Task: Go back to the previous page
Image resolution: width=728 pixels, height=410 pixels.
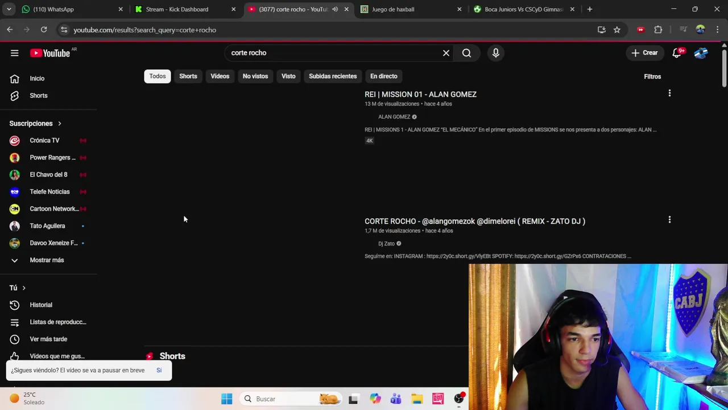Action: tap(10, 30)
